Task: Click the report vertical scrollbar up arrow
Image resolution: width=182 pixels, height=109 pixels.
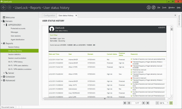Action: click(172, 26)
